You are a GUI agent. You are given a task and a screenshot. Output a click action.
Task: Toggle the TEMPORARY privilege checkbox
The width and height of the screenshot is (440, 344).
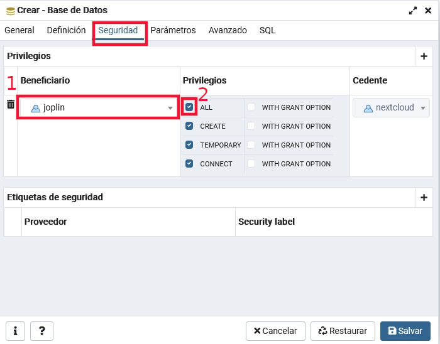point(189,145)
